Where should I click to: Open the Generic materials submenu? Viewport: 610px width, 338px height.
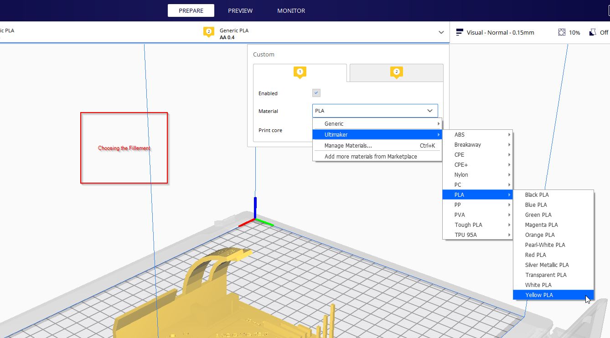coord(377,123)
